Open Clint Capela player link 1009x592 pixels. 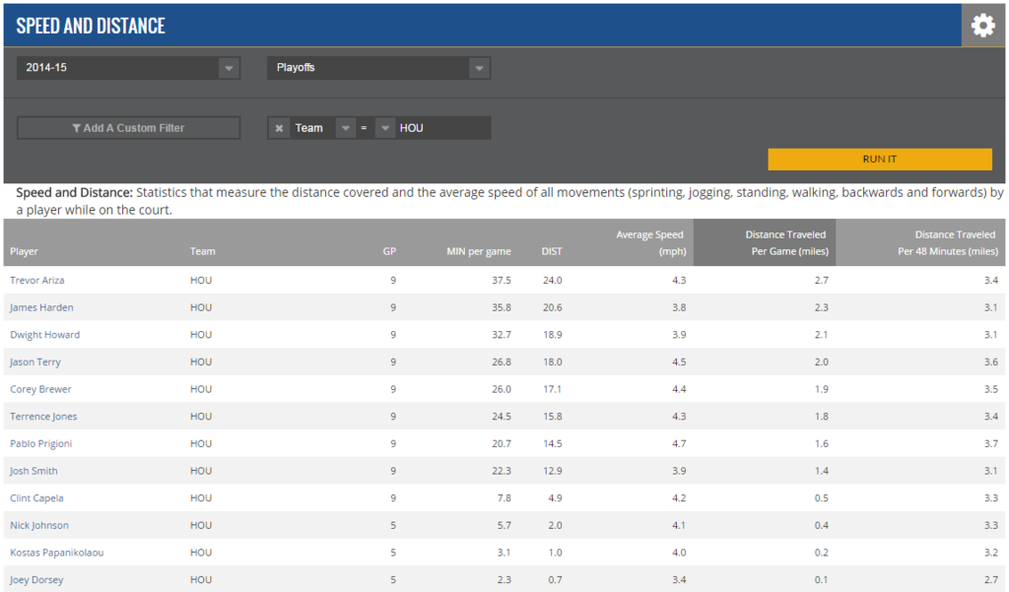[36, 498]
